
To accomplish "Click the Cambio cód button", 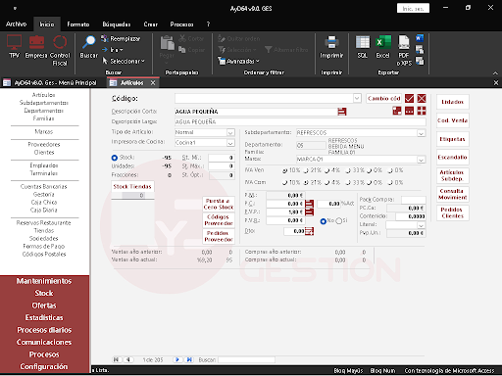I will click(383, 98).
